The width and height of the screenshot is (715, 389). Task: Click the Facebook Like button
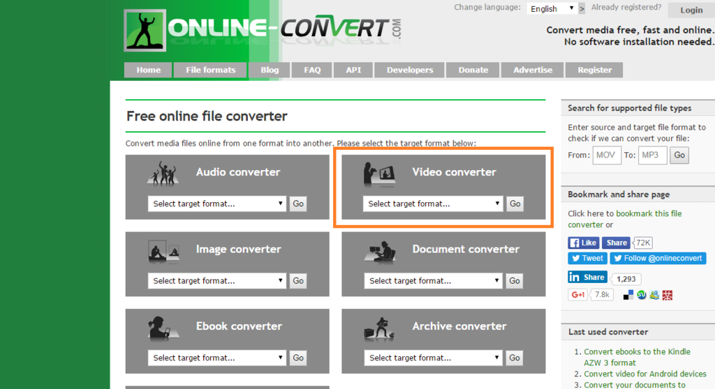tap(584, 243)
